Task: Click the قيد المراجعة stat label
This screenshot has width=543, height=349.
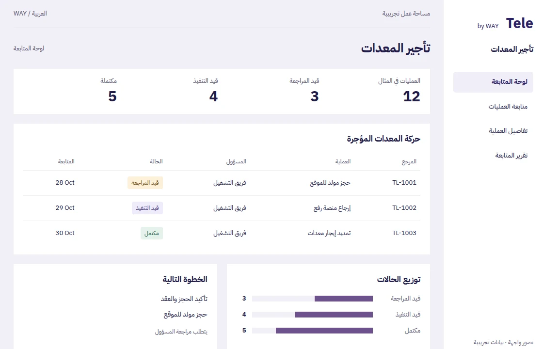Action: tap(304, 81)
